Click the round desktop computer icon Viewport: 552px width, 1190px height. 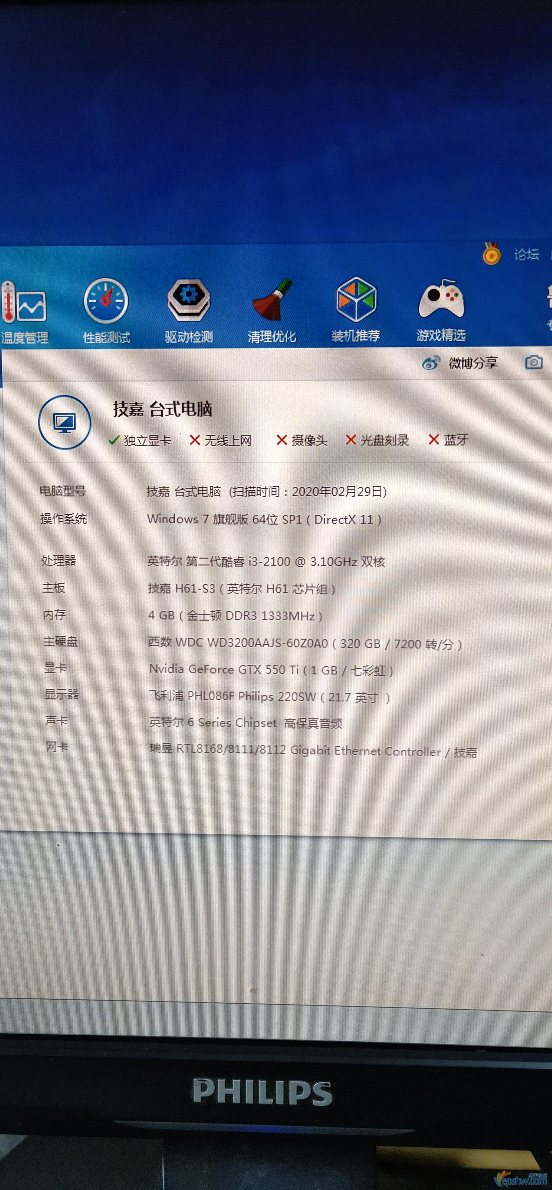click(x=64, y=422)
